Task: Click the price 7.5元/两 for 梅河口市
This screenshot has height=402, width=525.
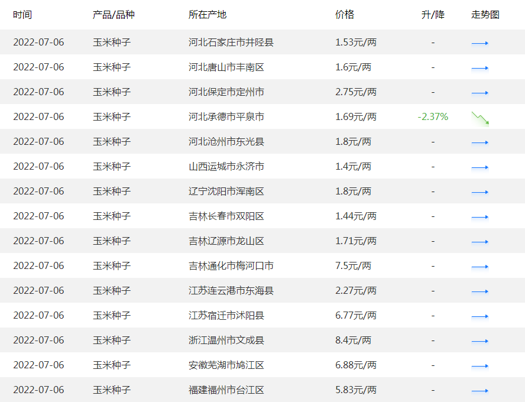Action: 354,266
